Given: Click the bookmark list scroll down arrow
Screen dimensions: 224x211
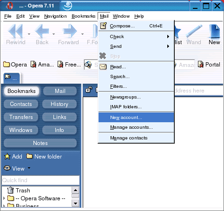Looking at the screenshot, I should (76, 203).
